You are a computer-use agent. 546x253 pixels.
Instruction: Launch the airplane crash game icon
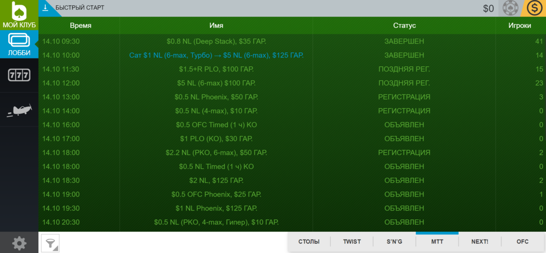[x=19, y=110]
